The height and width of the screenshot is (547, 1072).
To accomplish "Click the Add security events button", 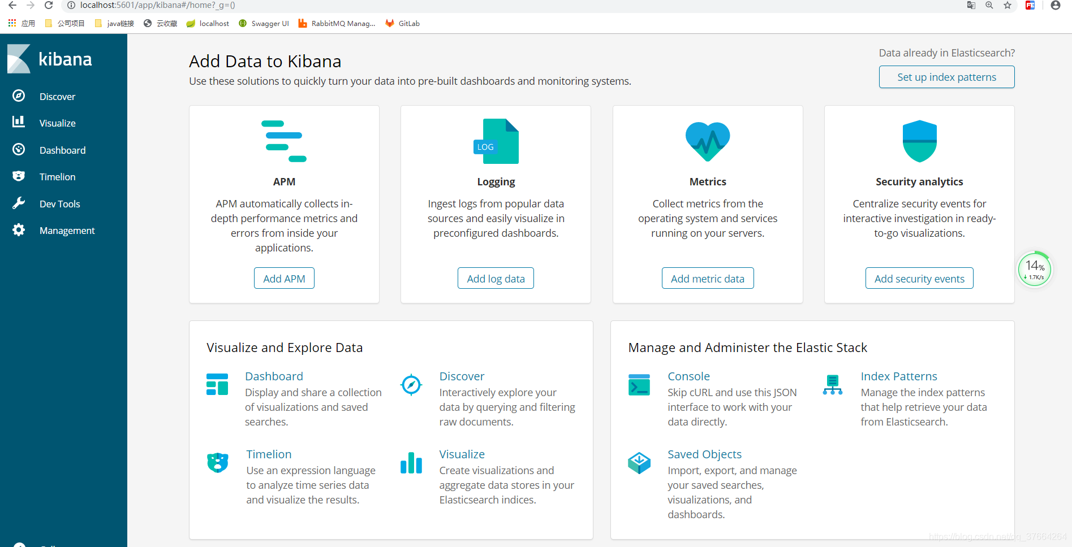I will [x=919, y=278].
